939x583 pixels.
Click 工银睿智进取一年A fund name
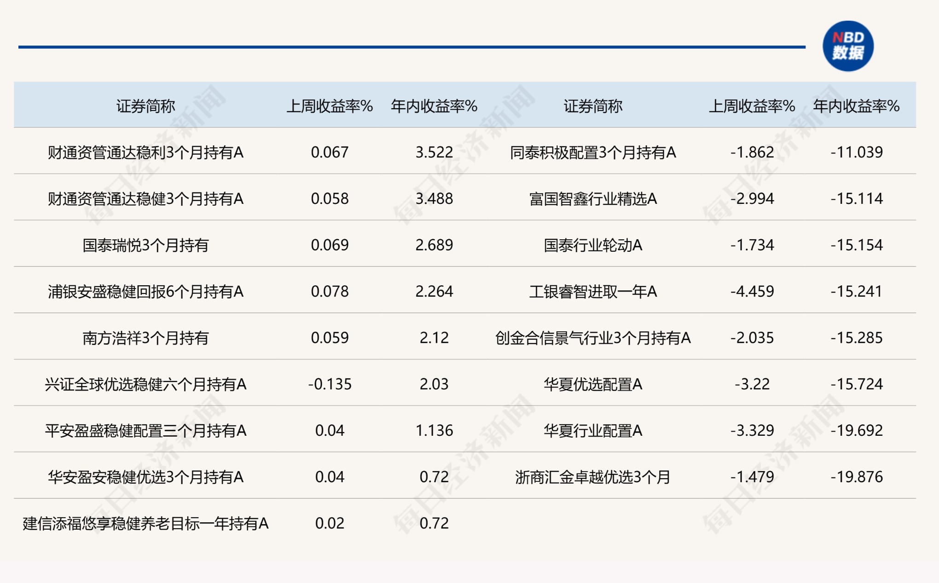click(592, 291)
